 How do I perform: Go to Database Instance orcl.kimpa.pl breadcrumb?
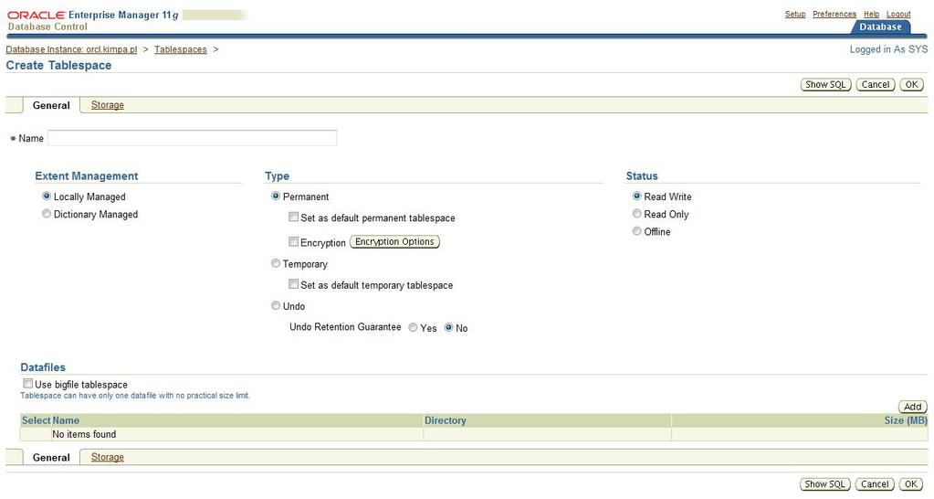[x=71, y=49]
